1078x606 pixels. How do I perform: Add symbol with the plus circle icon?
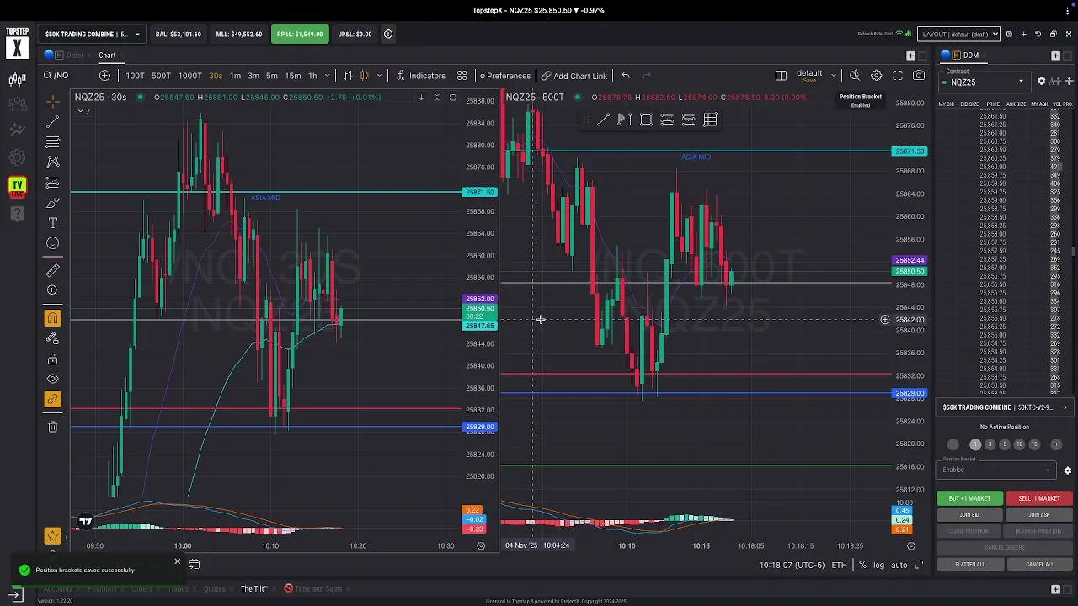104,76
